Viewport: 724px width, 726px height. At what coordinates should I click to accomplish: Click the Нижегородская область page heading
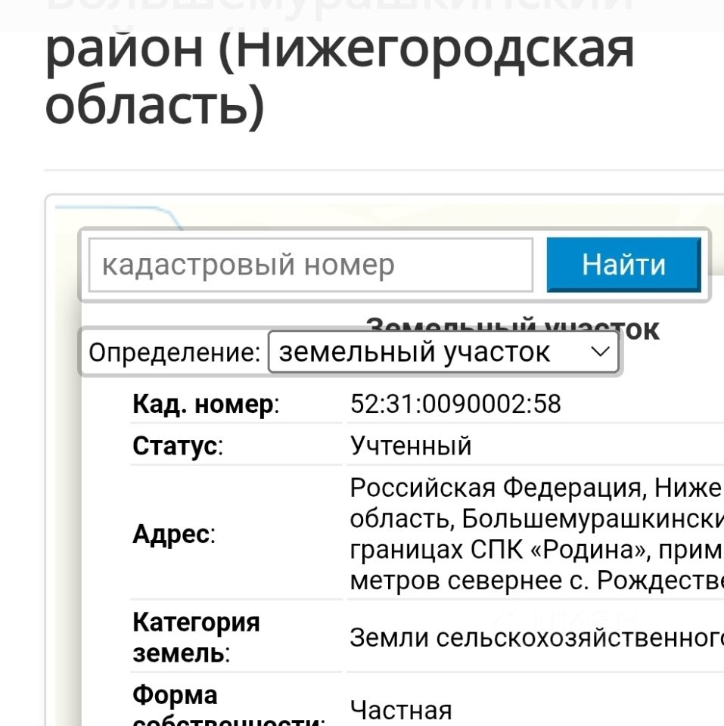click(340, 76)
